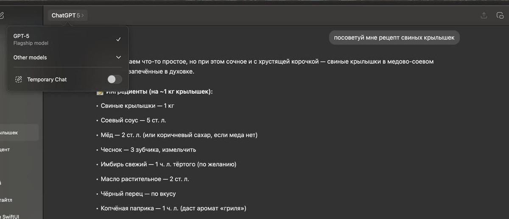This screenshot has height=219, width=509.
Task: Open the ChatGPT 5 model selector
Action: click(67, 15)
